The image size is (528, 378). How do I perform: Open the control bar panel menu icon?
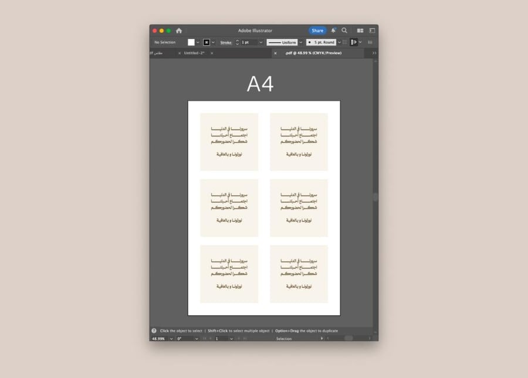[x=370, y=42]
